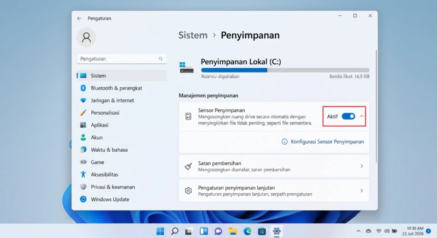
Task: Open Widgets from the taskbar
Action: 204,231
